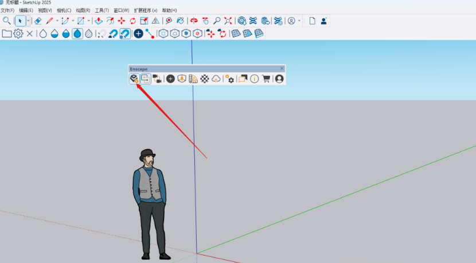Open the Enscape asset library plus icon
Viewport: 476px width, 263px height.
coord(170,79)
